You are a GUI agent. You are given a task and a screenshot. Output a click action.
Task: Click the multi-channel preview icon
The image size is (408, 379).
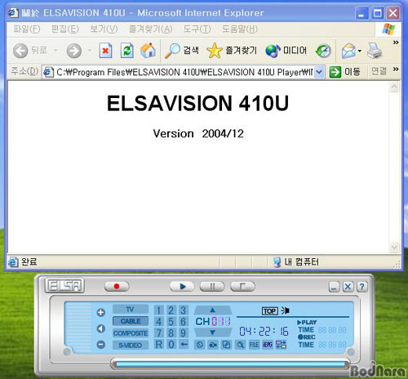pyautogui.click(x=226, y=345)
